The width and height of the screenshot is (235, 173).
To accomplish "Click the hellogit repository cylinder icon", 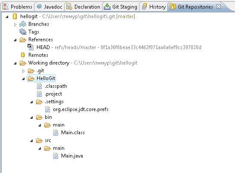I will click(15, 16).
